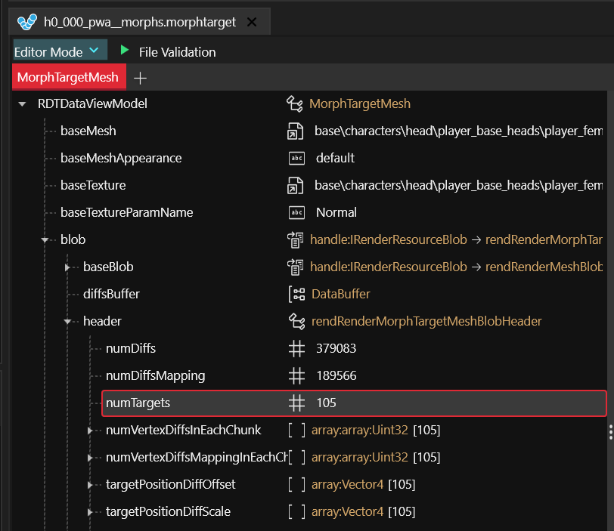The width and height of the screenshot is (614, 531).
Task: Expand the baseBlob tree node
Action: [x=69, y=267]
